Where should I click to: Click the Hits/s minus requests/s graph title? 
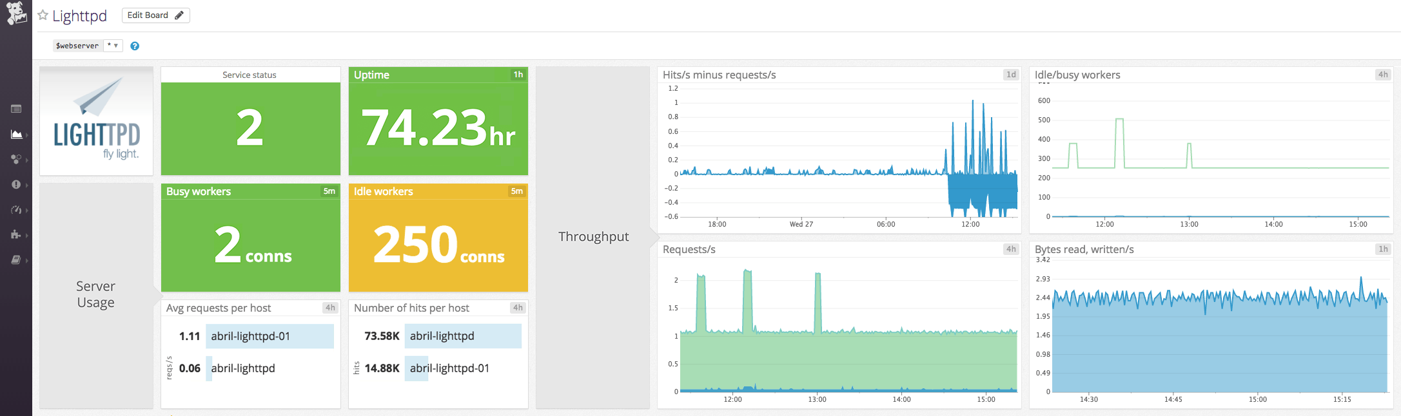coord(719,75)
